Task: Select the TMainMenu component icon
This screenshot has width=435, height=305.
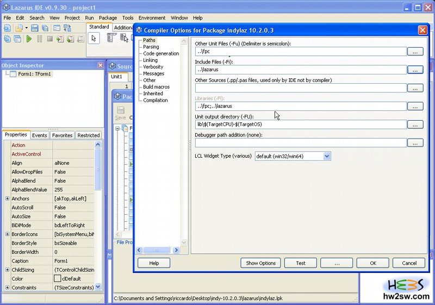Action: [x=111, y=38]
